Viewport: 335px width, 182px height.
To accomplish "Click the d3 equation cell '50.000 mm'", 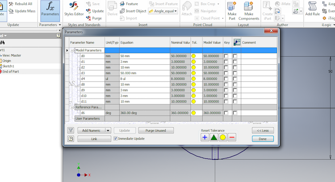I will (145, 73).
